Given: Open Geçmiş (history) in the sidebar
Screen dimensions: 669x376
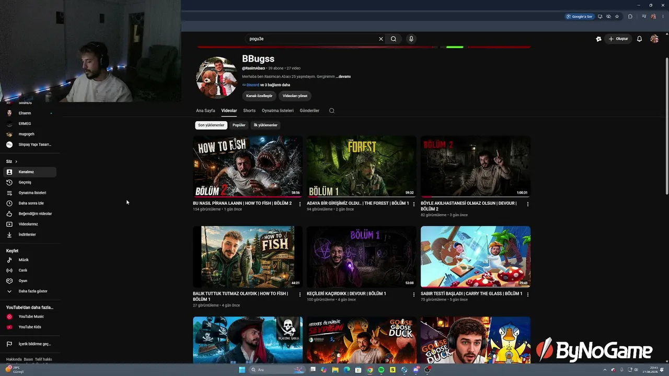Looking at the screenshot, I should coord(29,182).
